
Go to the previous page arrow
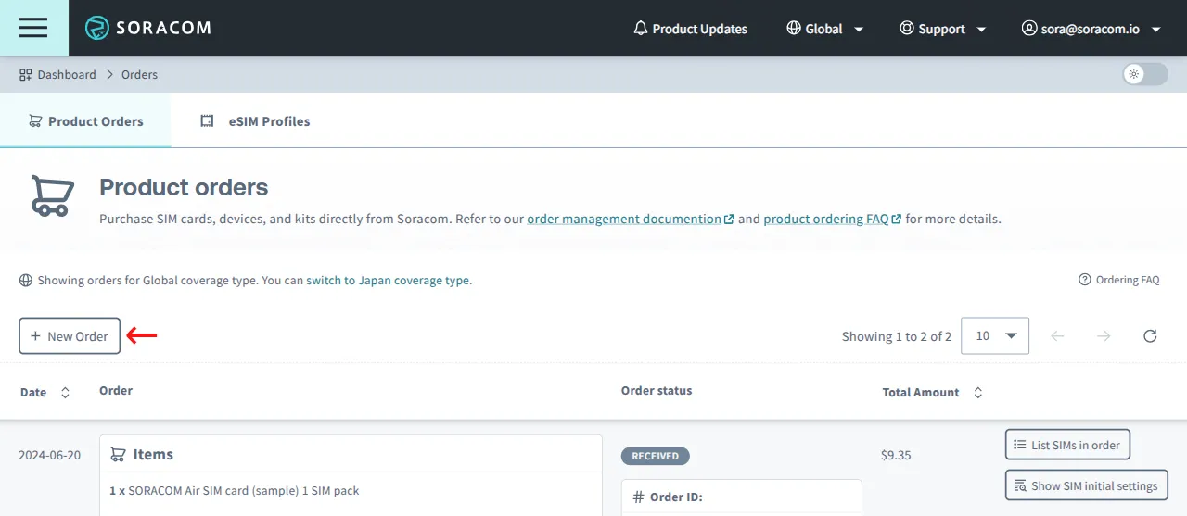[1057, 335]
